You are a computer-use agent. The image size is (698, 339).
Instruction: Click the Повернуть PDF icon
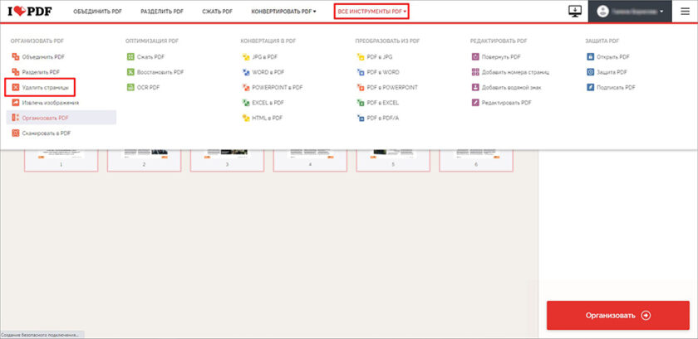[475, 57]
